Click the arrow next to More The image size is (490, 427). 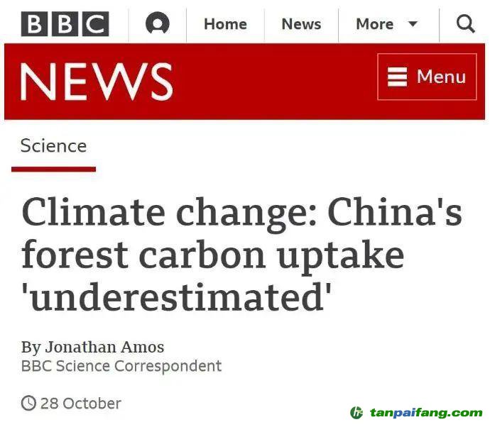413,25
